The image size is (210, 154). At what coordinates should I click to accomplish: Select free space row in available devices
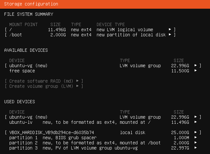point(103,71)
